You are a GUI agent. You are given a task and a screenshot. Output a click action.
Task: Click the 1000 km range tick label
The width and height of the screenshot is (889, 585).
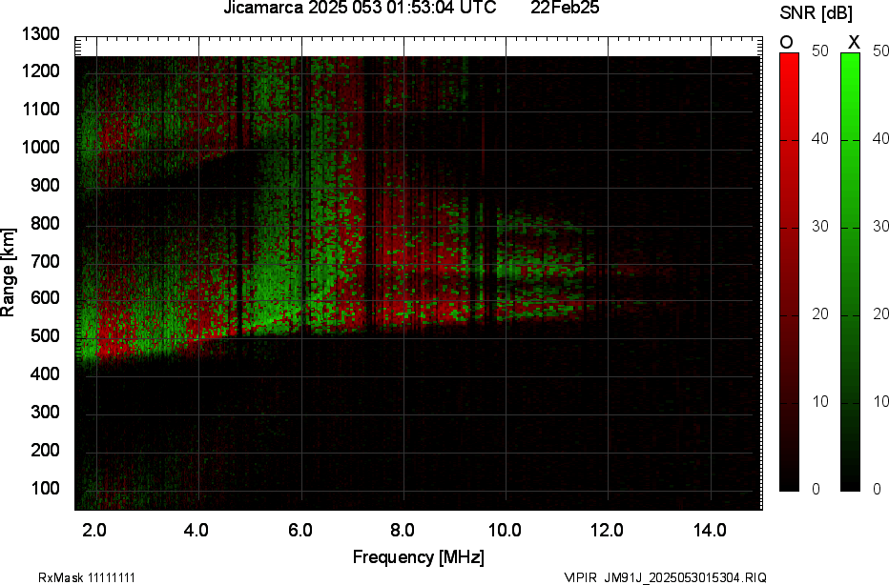tap(41, 148)
